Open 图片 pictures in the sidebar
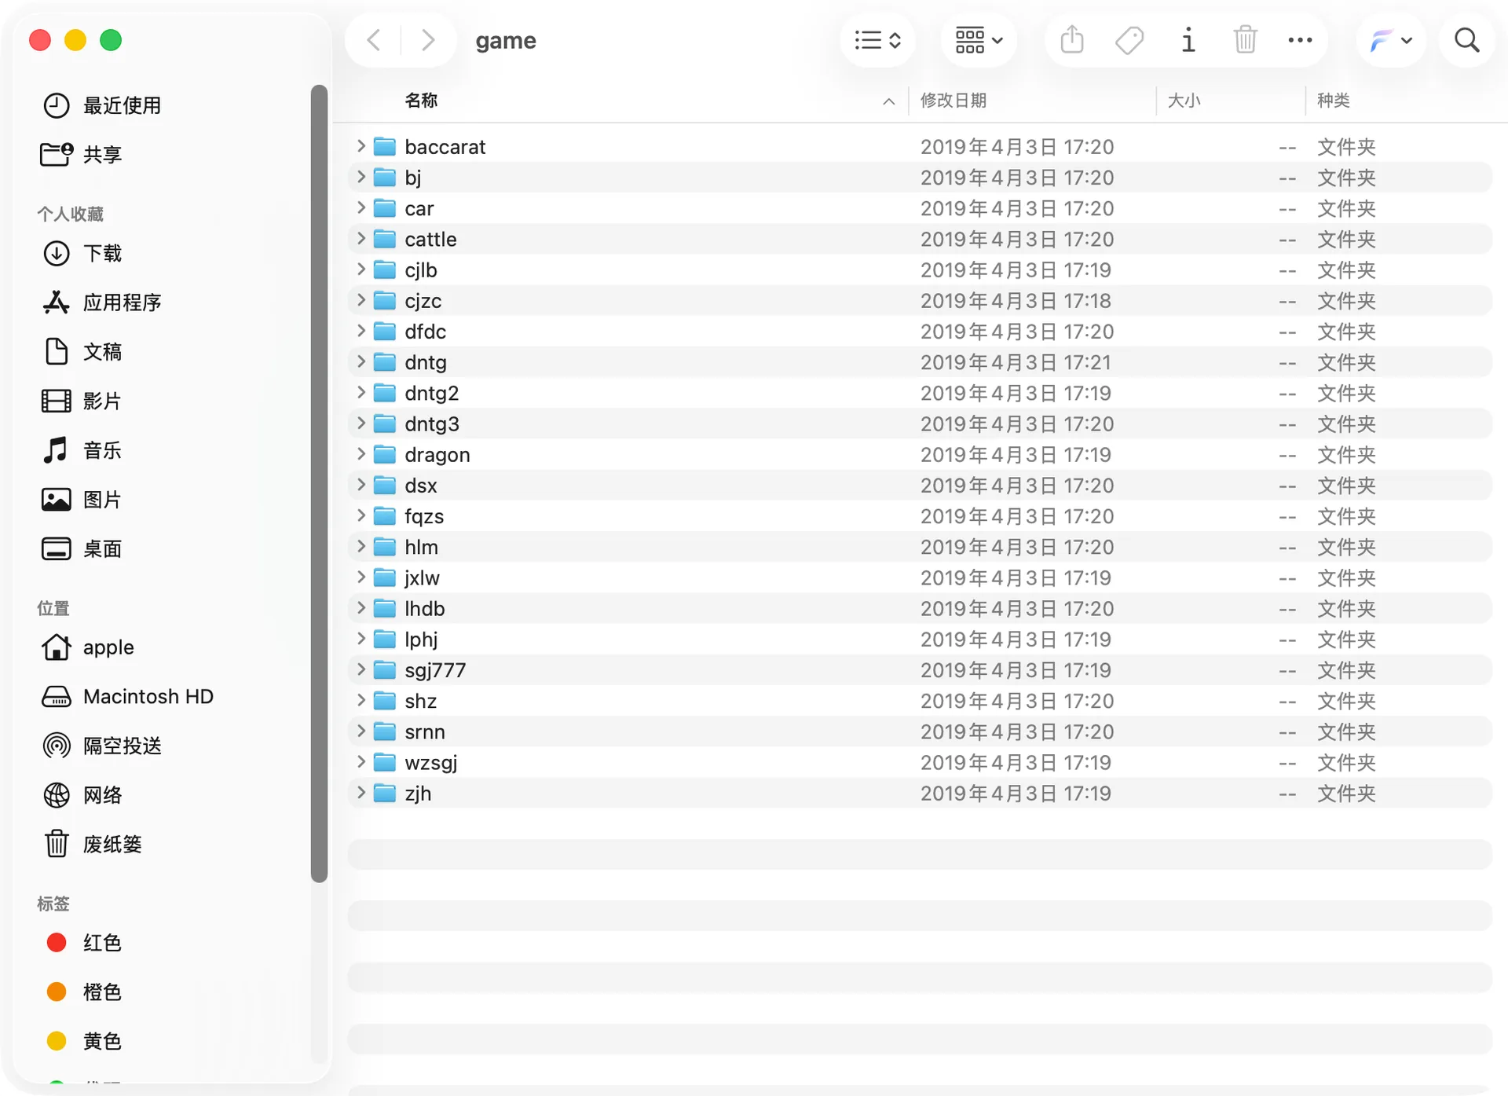 click(x=82, y=500)
